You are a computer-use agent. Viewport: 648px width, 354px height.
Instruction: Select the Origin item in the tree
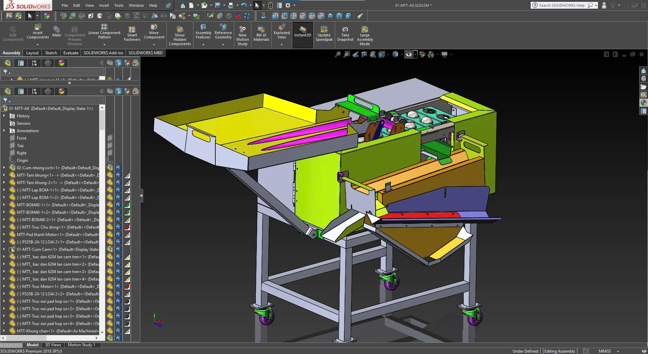(22, 160)
